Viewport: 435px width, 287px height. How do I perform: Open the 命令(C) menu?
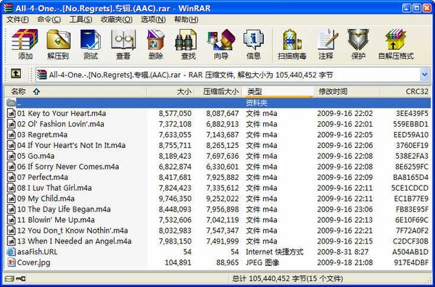click(49, 20)
